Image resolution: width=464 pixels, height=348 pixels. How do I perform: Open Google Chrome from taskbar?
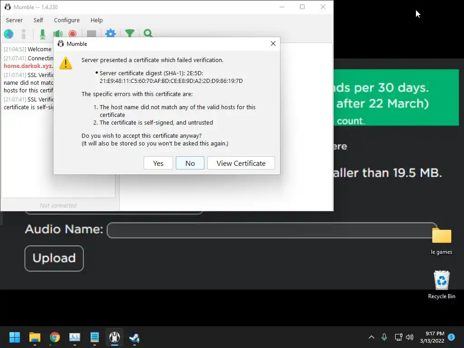55,337
